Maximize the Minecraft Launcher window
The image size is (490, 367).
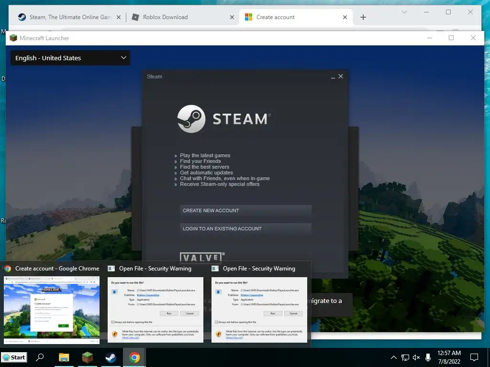coord(451,38)
